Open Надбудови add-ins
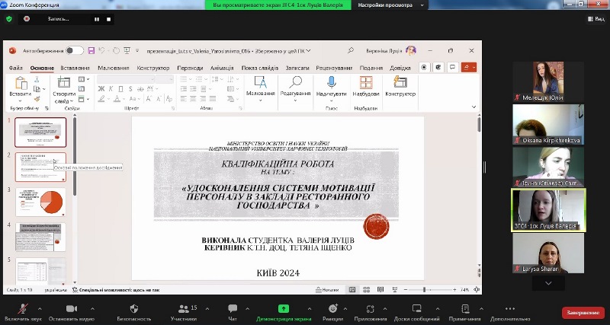The width and height of the screenshot is (610, 325). tap(366, 87)
